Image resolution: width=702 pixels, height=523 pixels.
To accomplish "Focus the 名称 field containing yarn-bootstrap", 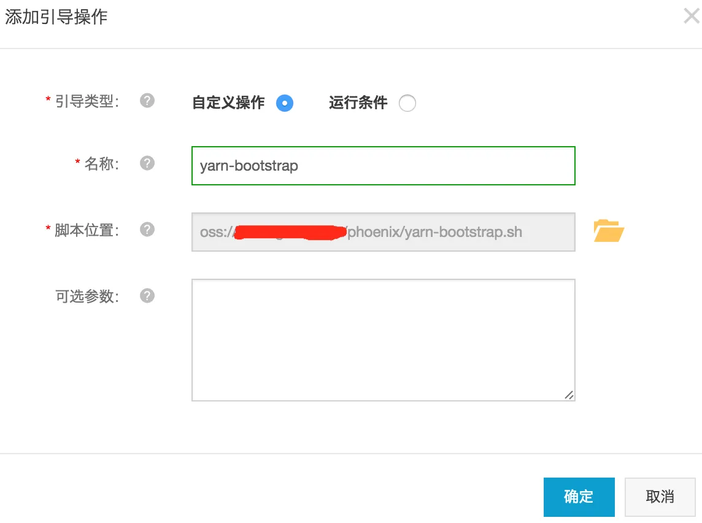I will [383, 166].
